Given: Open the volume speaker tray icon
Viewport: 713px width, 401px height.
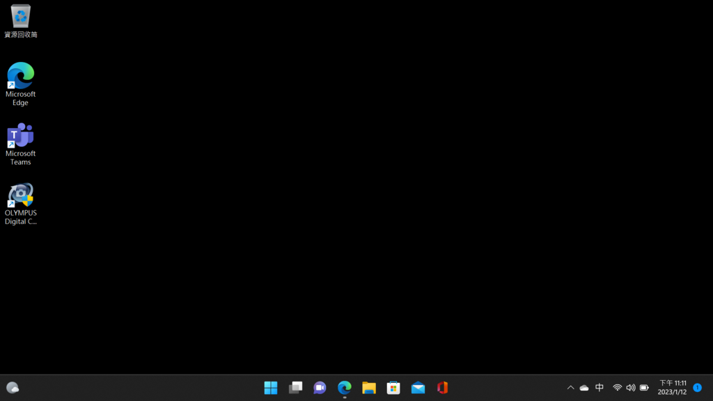Looking at the screenshot, I should point(631,388).
